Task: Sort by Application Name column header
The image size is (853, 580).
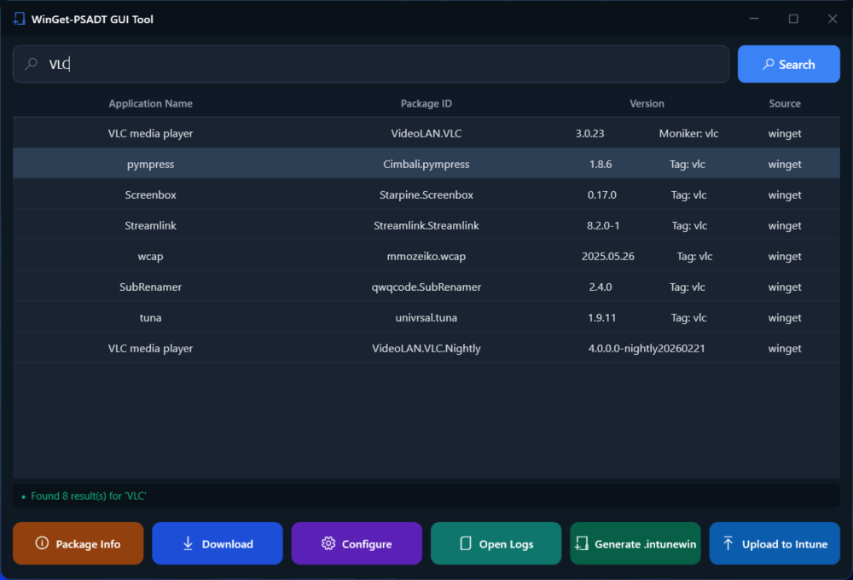Action: pyautogui.click(x=150, y=103)
